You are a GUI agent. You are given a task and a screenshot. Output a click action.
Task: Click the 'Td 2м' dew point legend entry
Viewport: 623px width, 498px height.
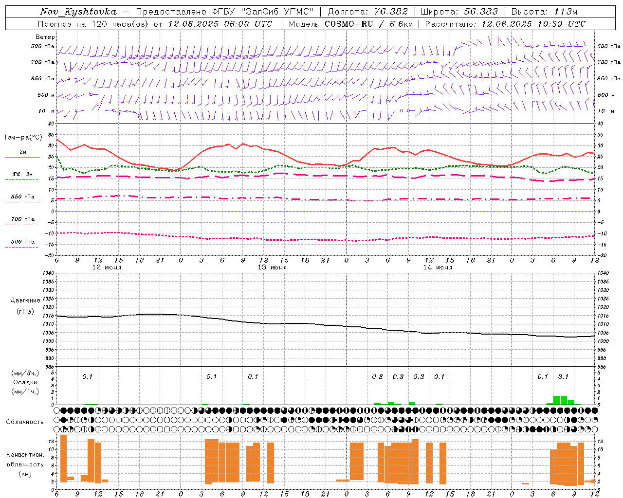pyautogui.click(x=23, y=174)
